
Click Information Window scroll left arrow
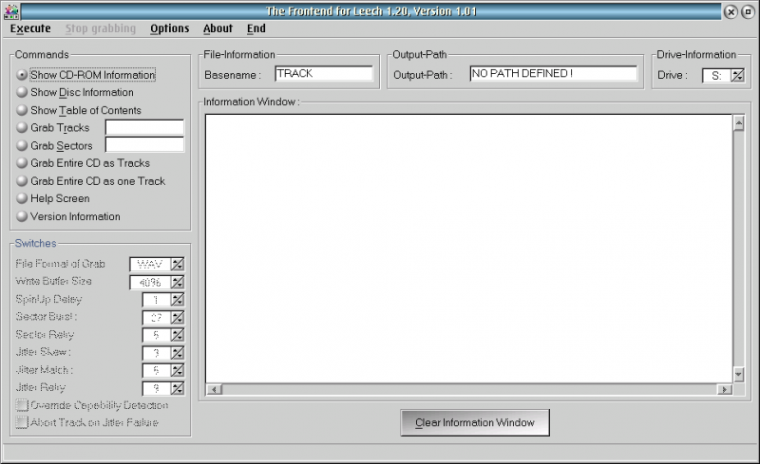click(x=215, y=389)
